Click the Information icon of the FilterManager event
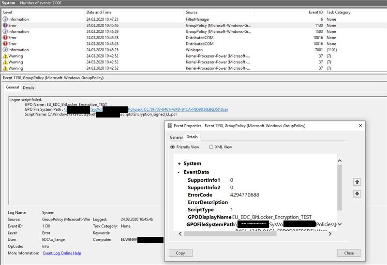The image size is (387, 265). pos(5,19)
